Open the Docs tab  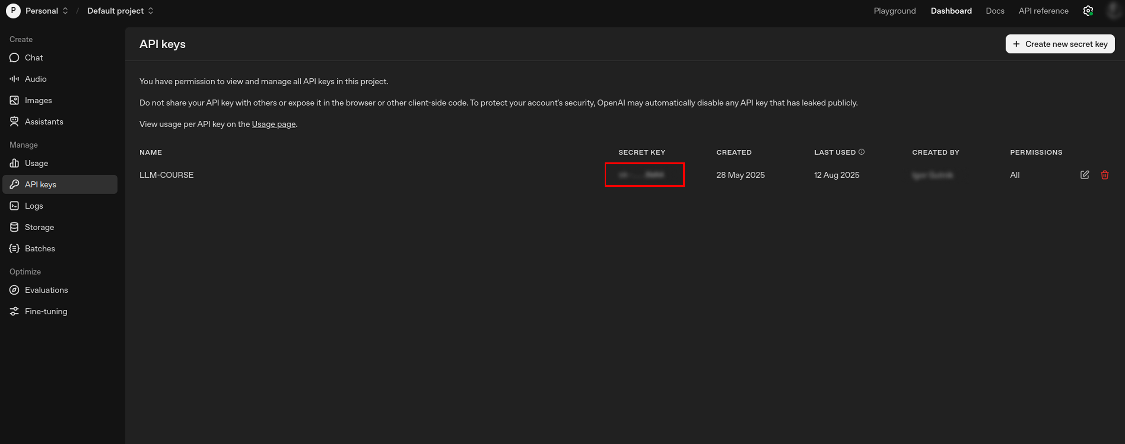pyautogui.click(x=995, y=11)
